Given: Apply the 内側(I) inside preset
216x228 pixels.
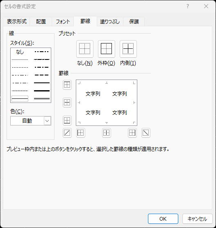Looking at the screenshot, I should click(x=128, y=49).
